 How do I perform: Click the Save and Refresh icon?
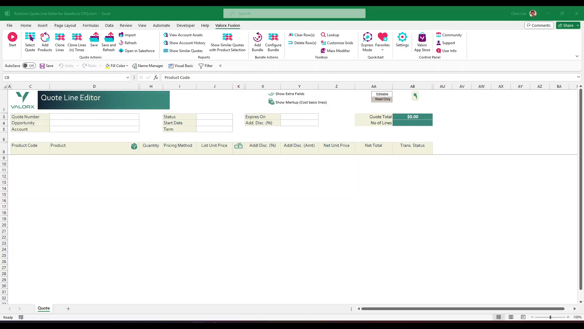pyautogui.click(x=109, y=37)
